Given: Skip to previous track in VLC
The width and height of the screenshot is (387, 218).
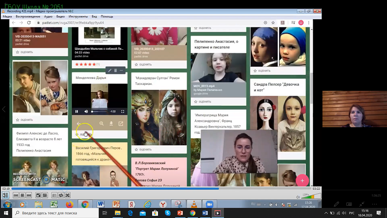Looking at the screenshot, I should coord(16,195).
